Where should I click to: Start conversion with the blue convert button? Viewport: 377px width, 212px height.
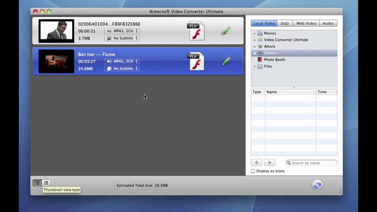[x=317, y=185]
